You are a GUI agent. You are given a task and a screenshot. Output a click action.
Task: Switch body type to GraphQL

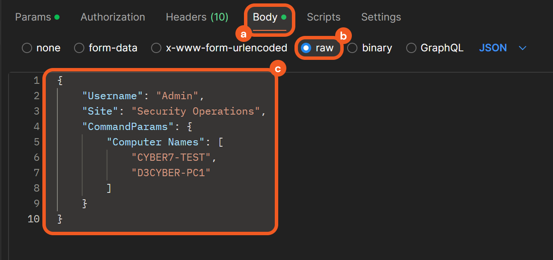click(x=411, y=48)
